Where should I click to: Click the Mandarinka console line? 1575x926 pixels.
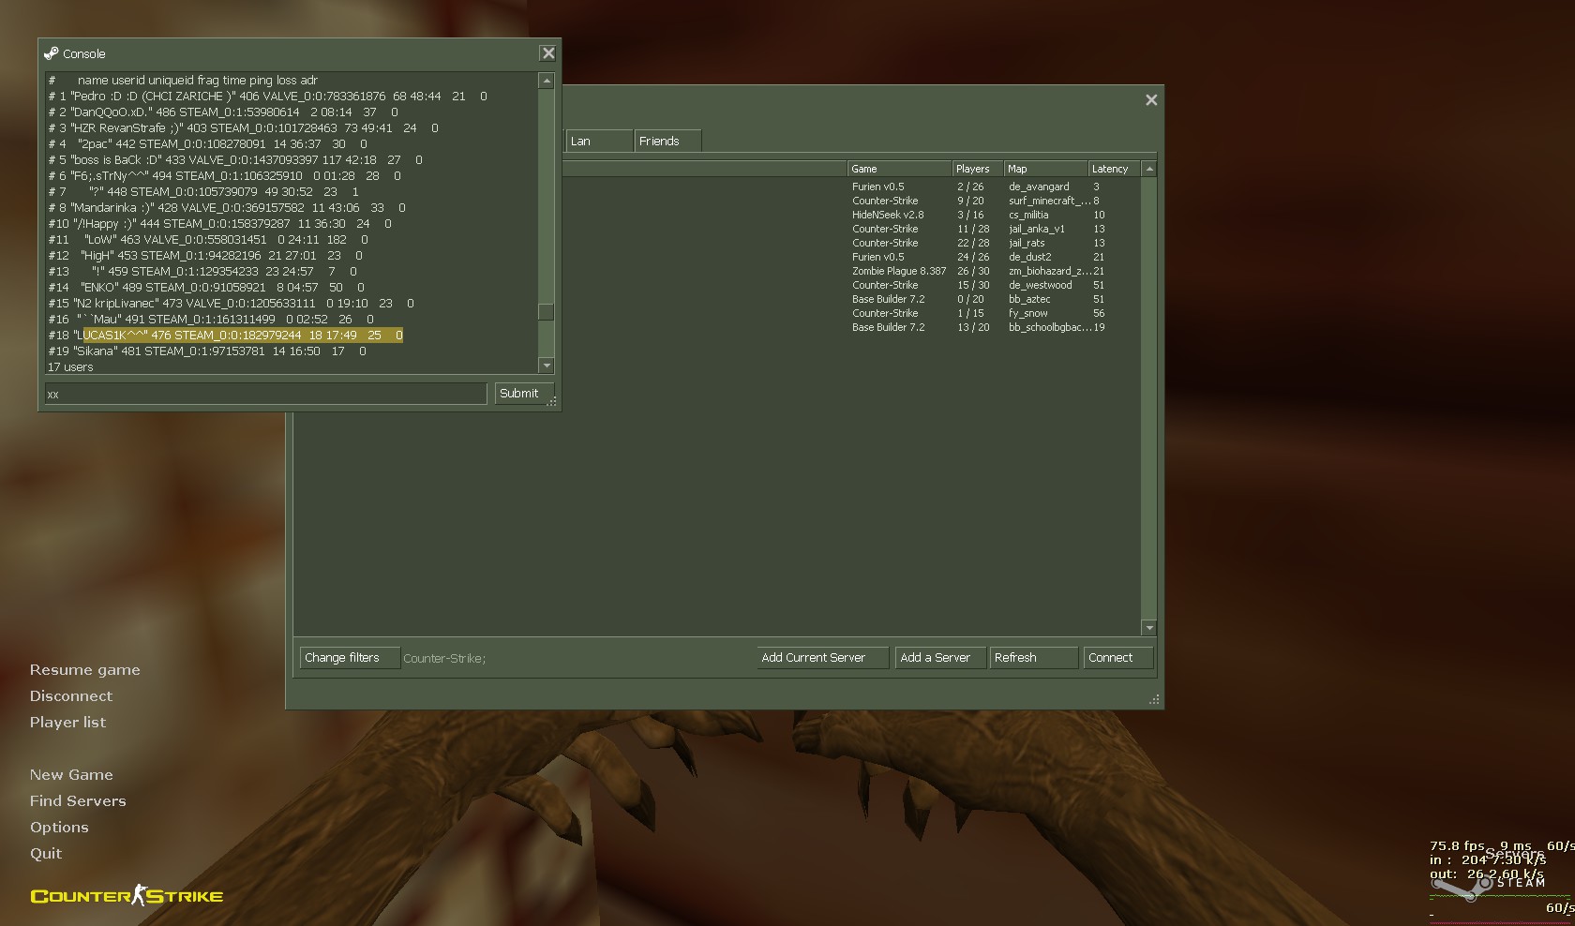[227, 208]
